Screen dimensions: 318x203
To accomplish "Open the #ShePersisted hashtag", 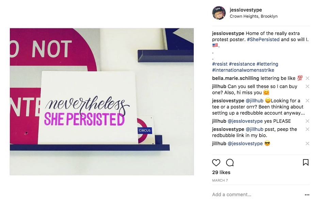I will click(263, 39).
